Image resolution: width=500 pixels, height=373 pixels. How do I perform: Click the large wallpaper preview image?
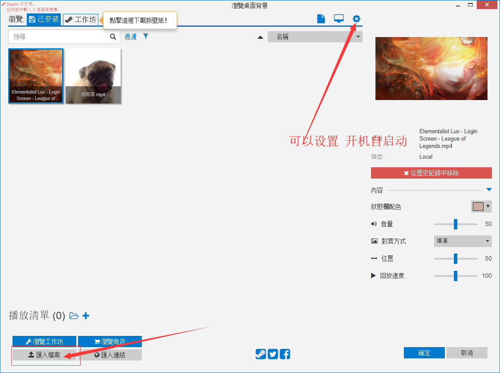(x=431, y=69)
